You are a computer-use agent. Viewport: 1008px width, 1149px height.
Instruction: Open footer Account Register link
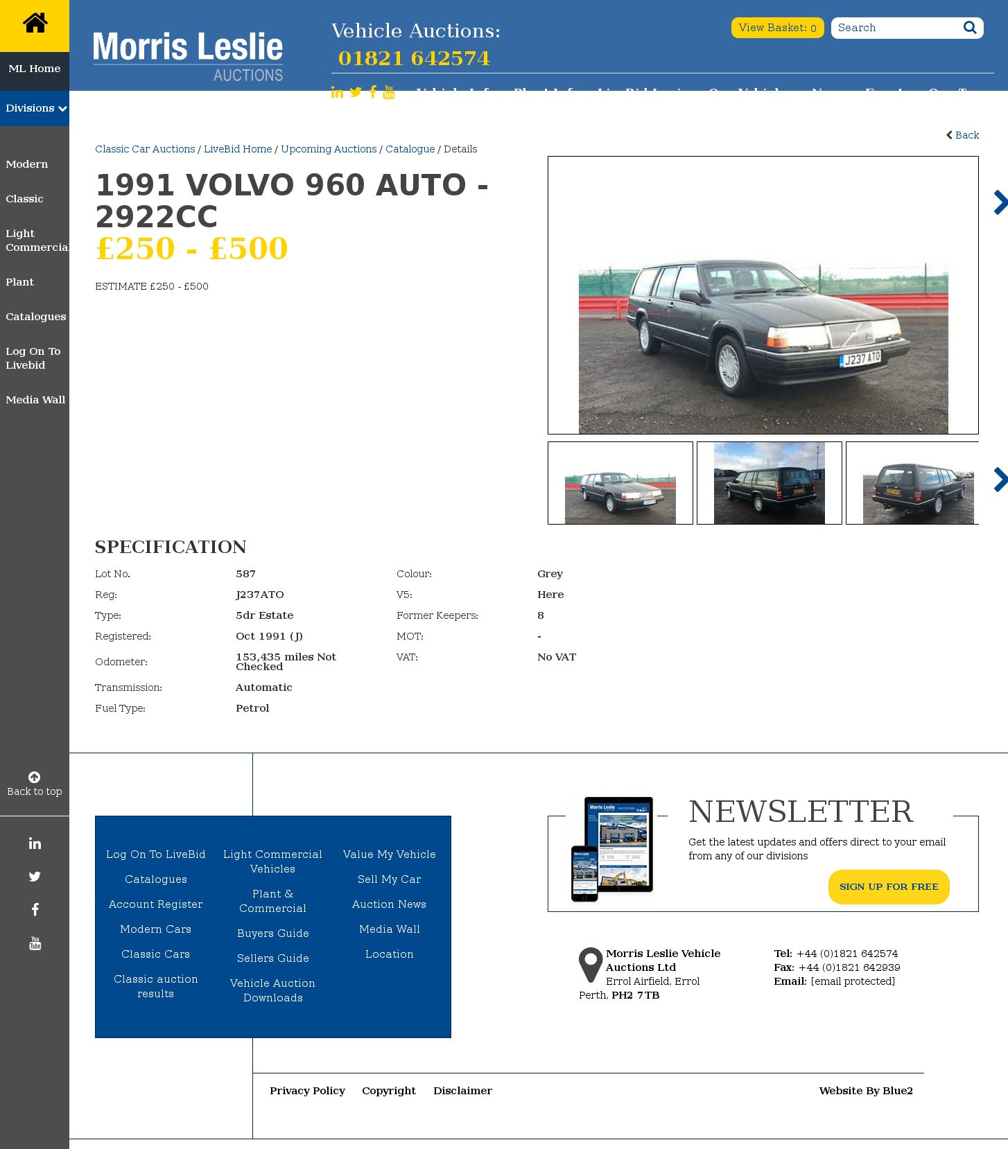[156, 904]
